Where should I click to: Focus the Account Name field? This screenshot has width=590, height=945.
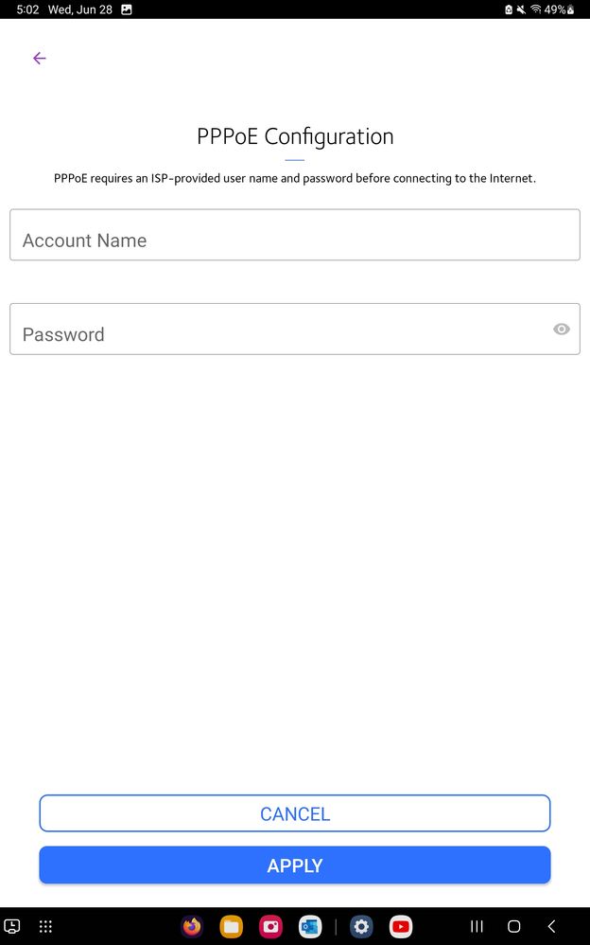(x=295, y=235)
